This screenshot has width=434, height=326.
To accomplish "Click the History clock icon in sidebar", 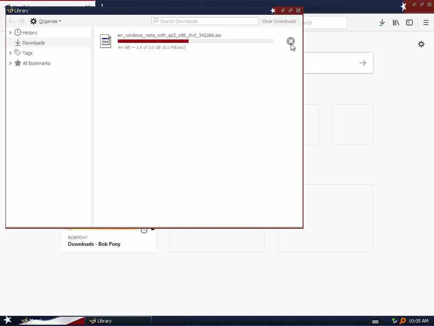I will pyautogui.click(x=18, y=32).
